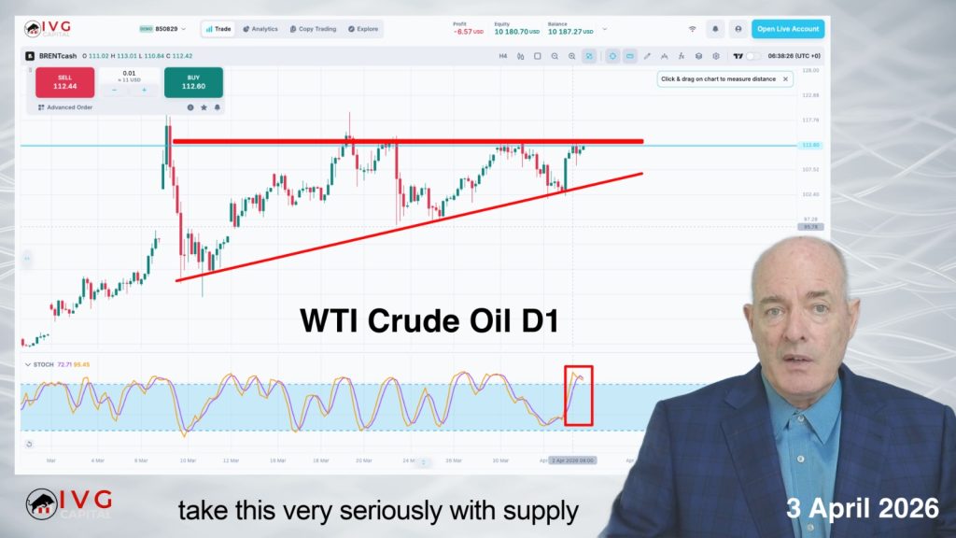Image resolution: width=956 pixels, height=538 pixels.
Task: Open the H4 timeframe selector
Action: [x=503, y=56]
